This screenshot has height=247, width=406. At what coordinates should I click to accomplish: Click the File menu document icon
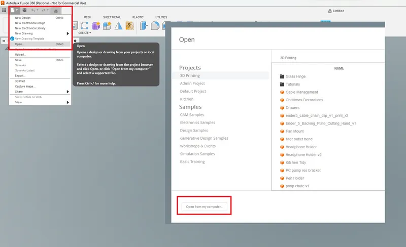(13, 10)
